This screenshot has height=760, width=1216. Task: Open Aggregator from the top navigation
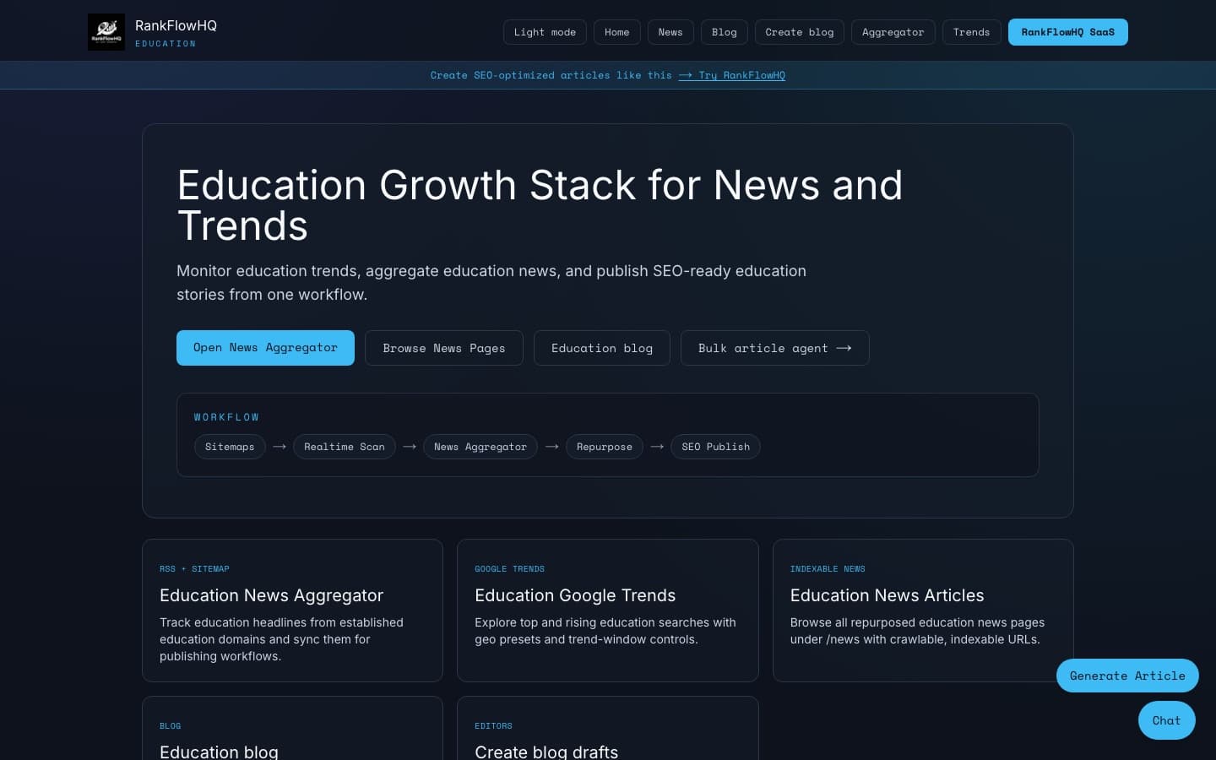[893, 32]
